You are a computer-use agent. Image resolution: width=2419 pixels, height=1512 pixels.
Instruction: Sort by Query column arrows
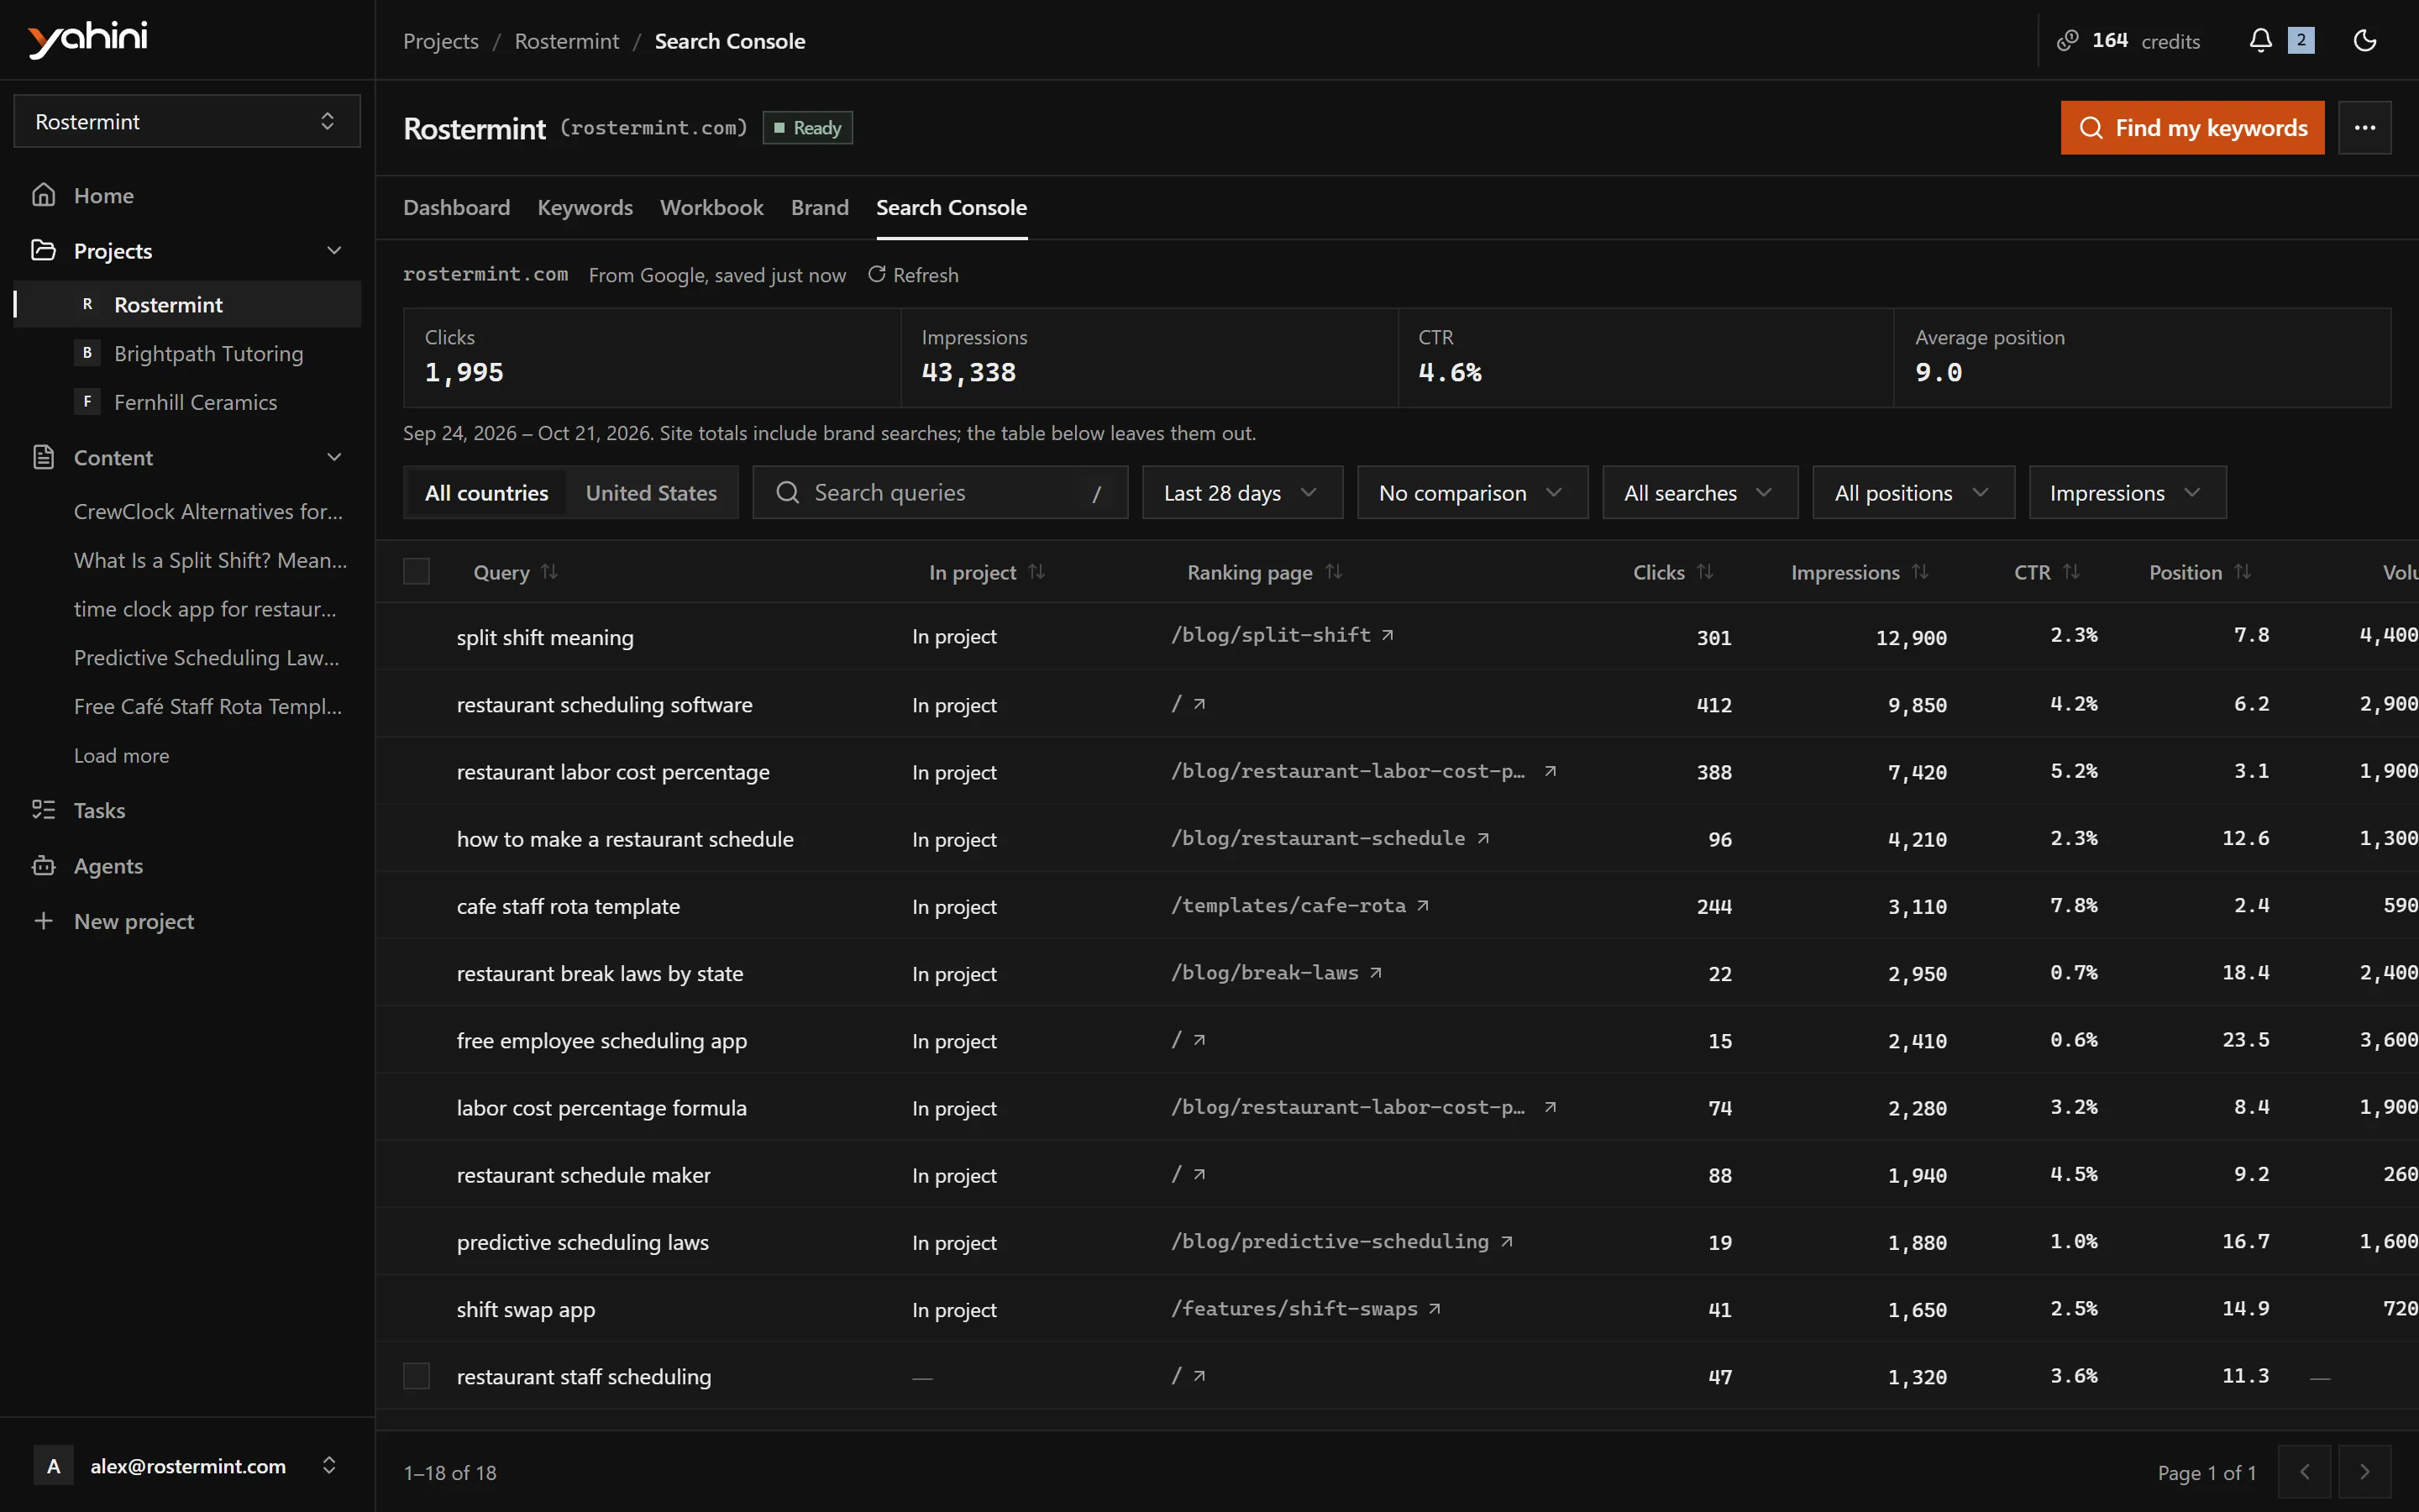(548, 572)
